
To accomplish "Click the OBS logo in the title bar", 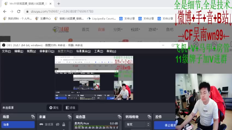I will 4,45.
